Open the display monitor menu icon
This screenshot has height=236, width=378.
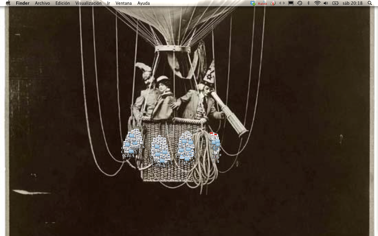(x=291, y=3)
